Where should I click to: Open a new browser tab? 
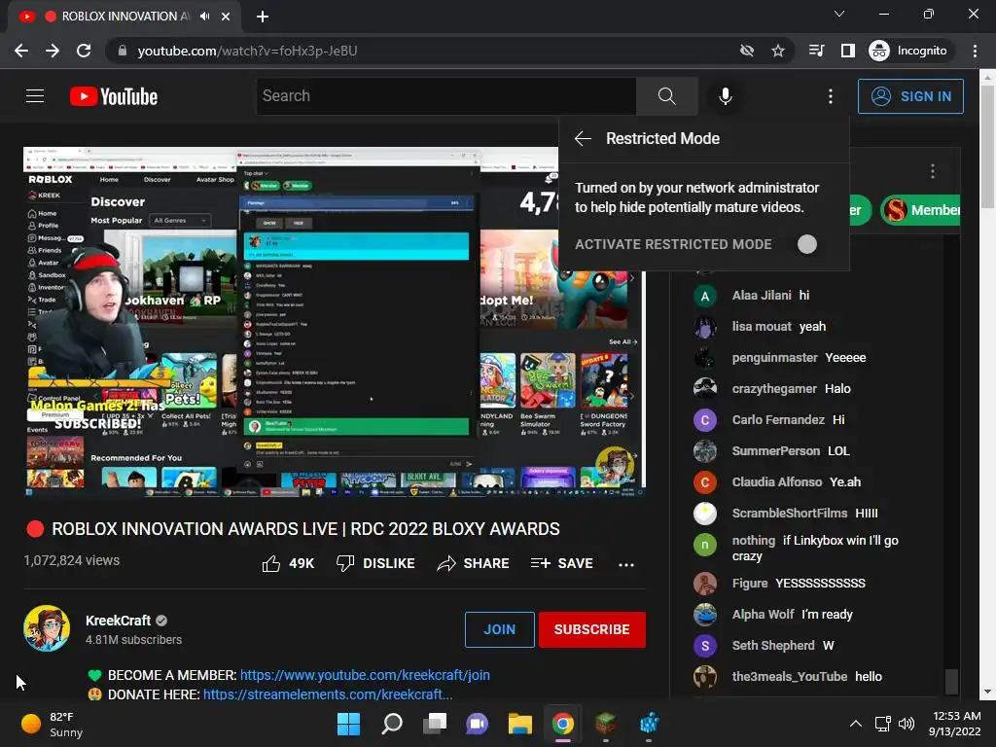click(x=263, y=17)
